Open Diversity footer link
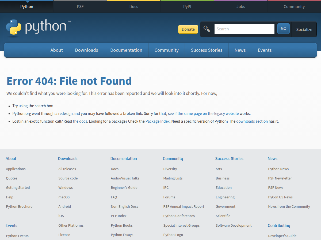This screenshot has height=240, width=321. 170,169
